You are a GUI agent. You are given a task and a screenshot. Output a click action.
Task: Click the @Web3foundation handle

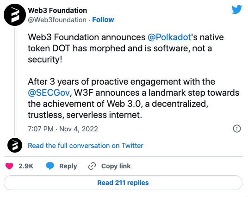tap(57, 20)
